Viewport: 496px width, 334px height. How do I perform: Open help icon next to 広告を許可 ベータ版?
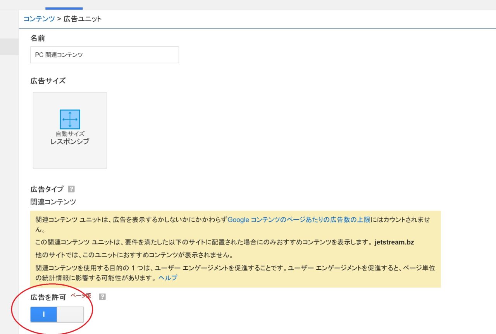[x=102, y=297]
